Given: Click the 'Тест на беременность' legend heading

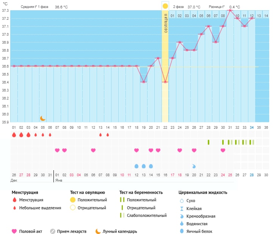Looking at the screenshot, I should [x=141, y=192].
